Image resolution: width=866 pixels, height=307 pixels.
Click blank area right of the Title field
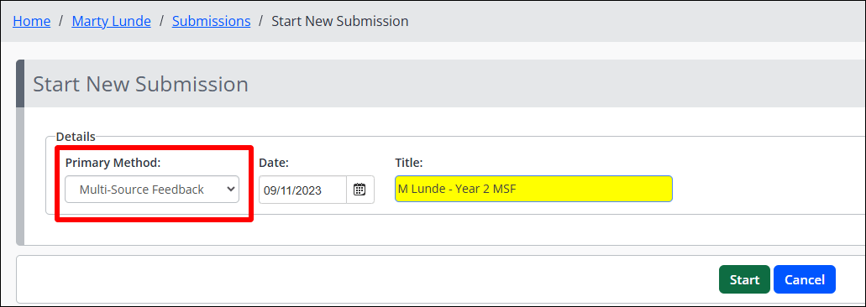[768, 189]
